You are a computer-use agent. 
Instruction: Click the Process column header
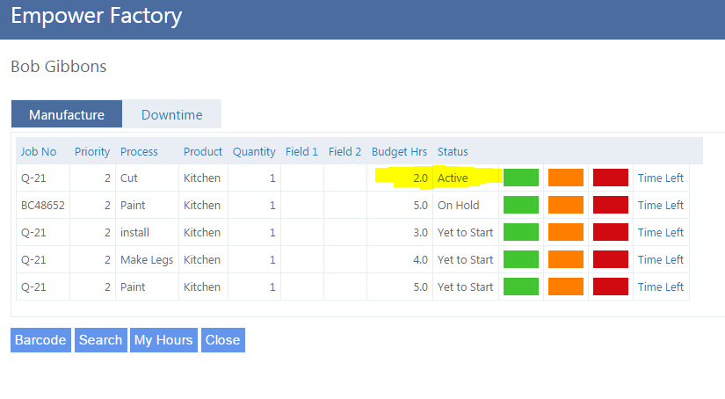pyautogui.click(x=139, y=151)
